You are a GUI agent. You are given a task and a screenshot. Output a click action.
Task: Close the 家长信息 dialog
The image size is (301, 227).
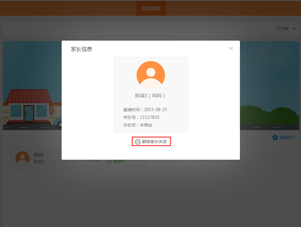[231, 49]
